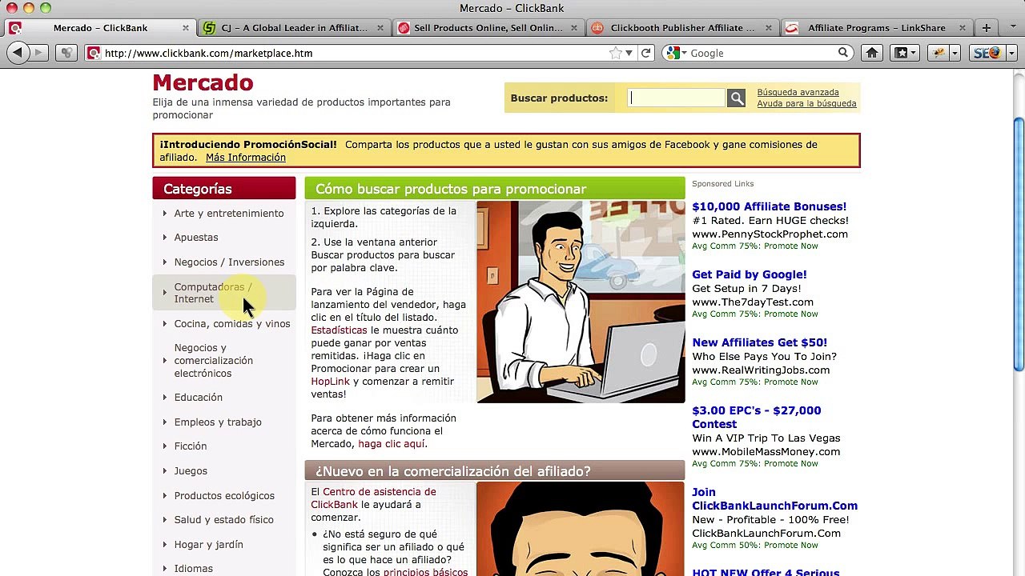Image resolution: width=1025 pixels, height=576 pixels.
Task: Open the SEO extension dropdown arrow
Action: click(1011, 53)
